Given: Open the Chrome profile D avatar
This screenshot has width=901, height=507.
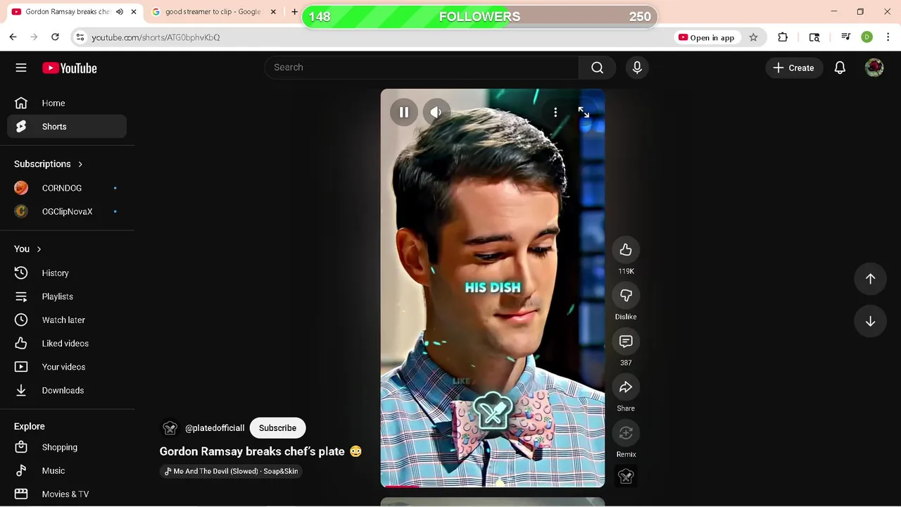Looking at the screenshot, I should 867,37.
